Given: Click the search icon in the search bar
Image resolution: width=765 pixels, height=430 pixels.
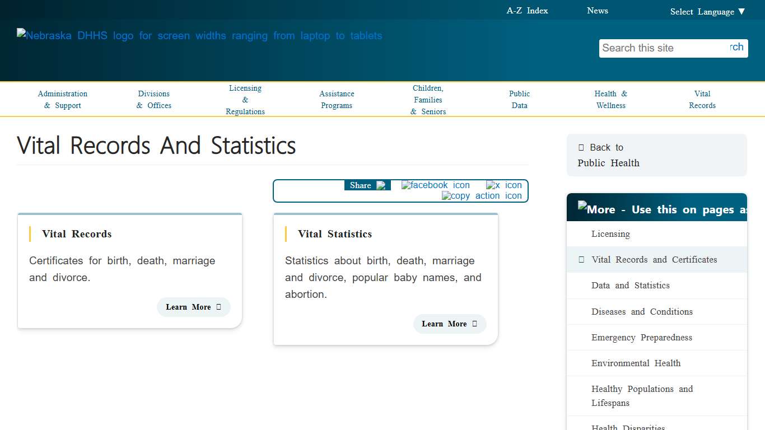Looking at the screenshot, I should (x=735, y=48).
